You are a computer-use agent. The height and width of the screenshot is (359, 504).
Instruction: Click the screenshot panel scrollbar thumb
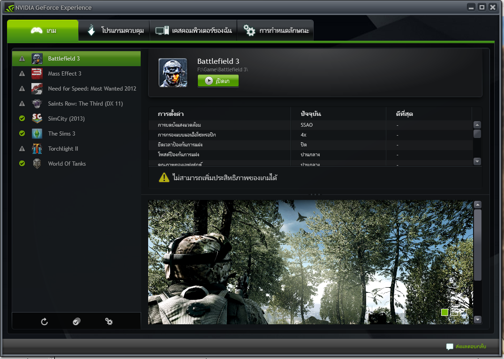pos(478,245)
